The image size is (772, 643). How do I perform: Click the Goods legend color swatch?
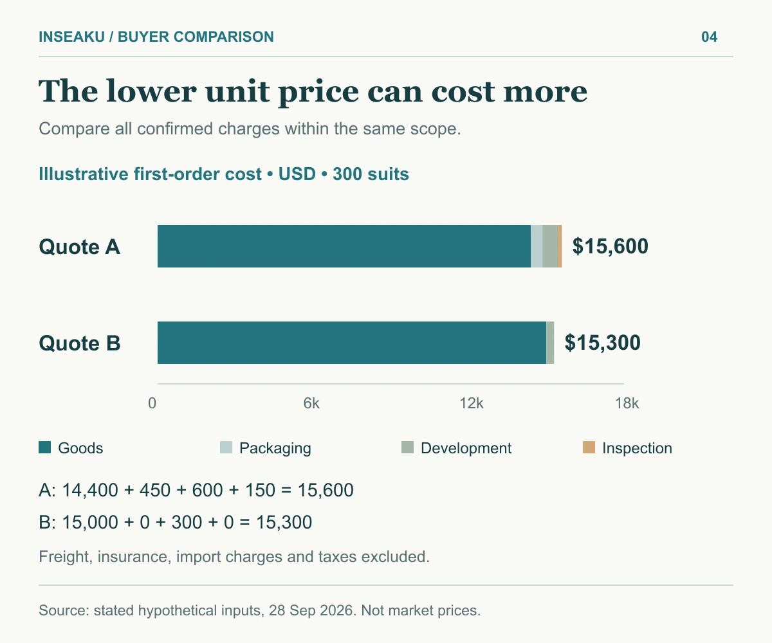pos(45,448)
